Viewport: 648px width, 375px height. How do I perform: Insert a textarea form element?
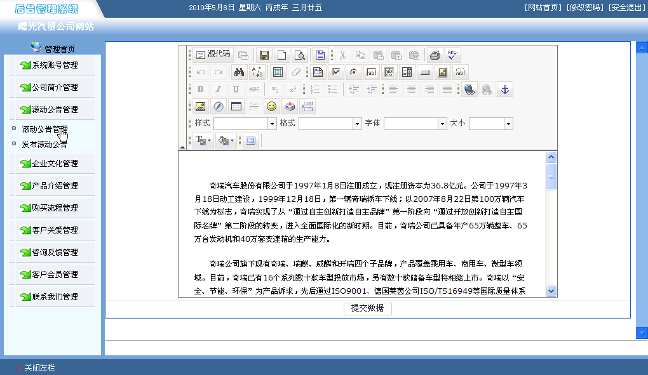coord(389,72)
